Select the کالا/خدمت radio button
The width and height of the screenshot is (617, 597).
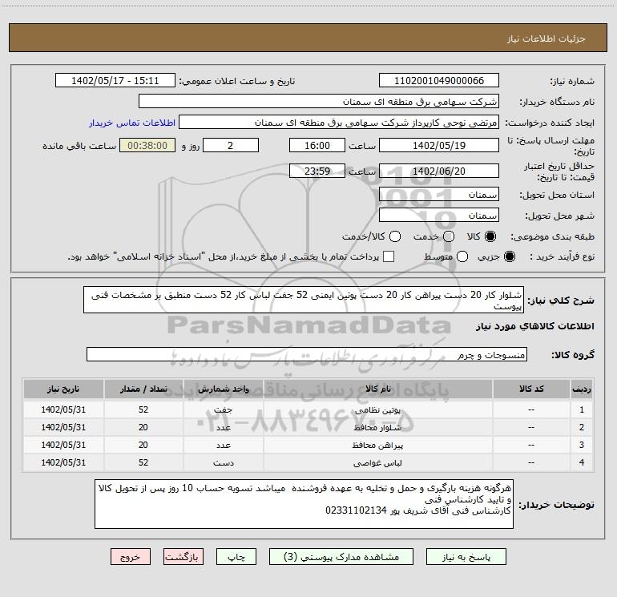(395, 236)
